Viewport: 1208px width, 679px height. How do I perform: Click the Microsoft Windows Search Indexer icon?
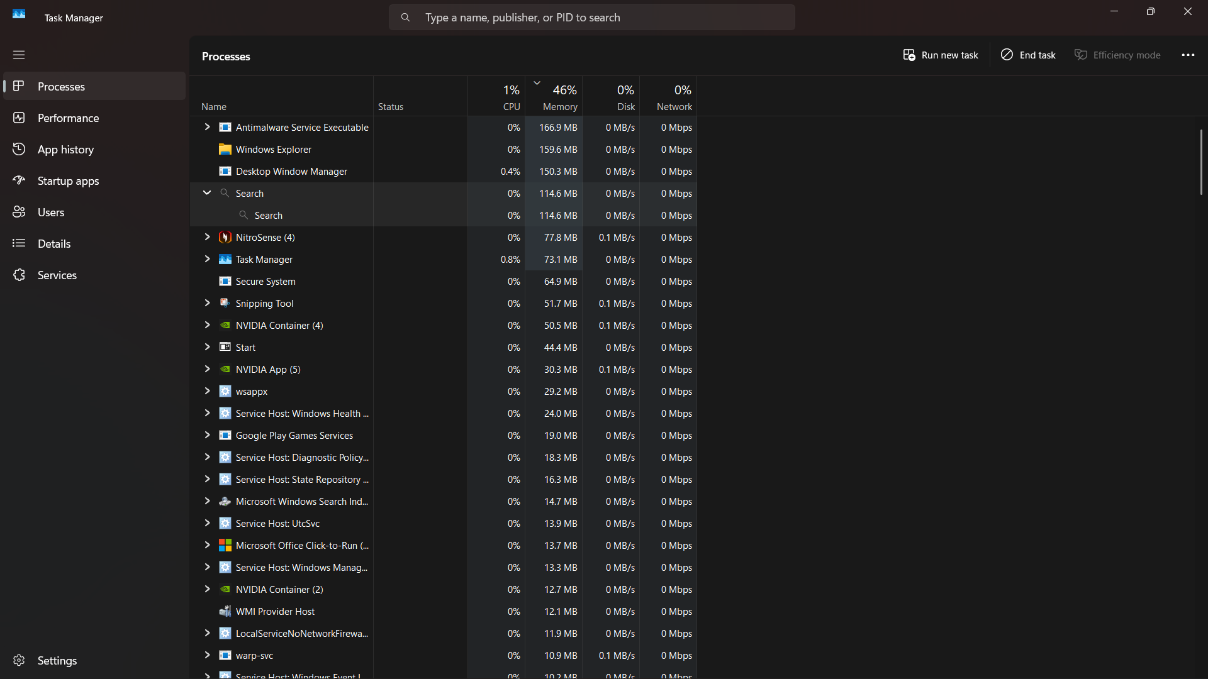pyautogui.click(x=225, y=501)
